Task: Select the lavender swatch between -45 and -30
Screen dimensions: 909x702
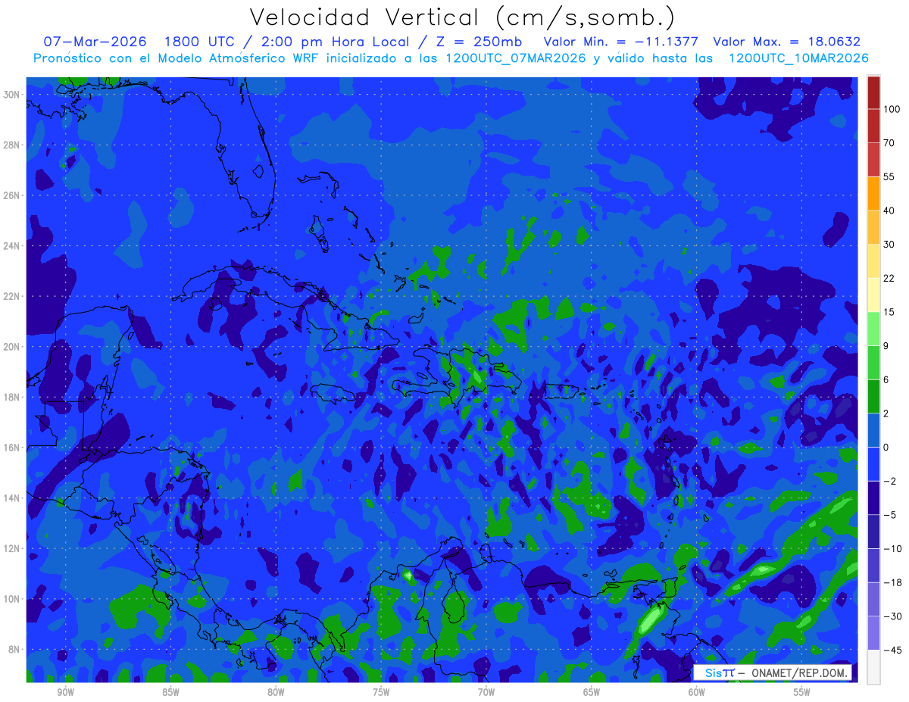Action: [x=873, y=633]
